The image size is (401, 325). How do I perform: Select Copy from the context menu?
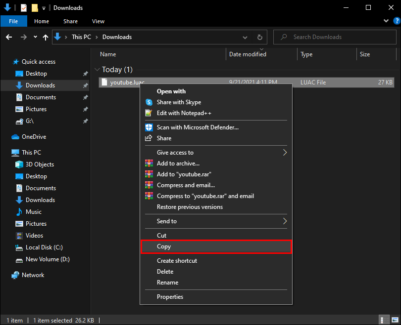164,246
